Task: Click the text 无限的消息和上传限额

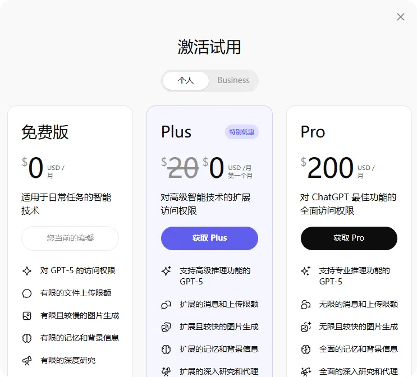Action: coord(359,304)
